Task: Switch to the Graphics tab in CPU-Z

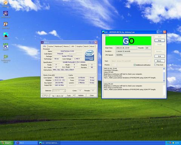Action: point(80,46)
